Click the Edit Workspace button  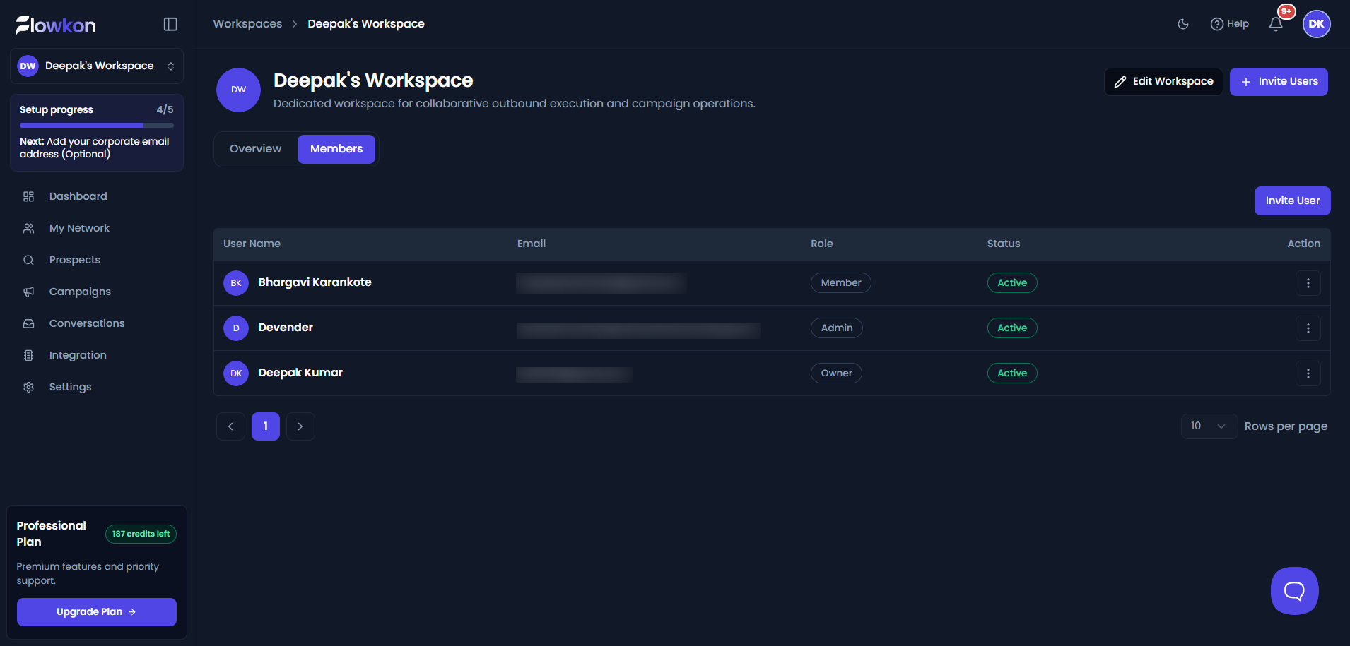(1163, 82)
